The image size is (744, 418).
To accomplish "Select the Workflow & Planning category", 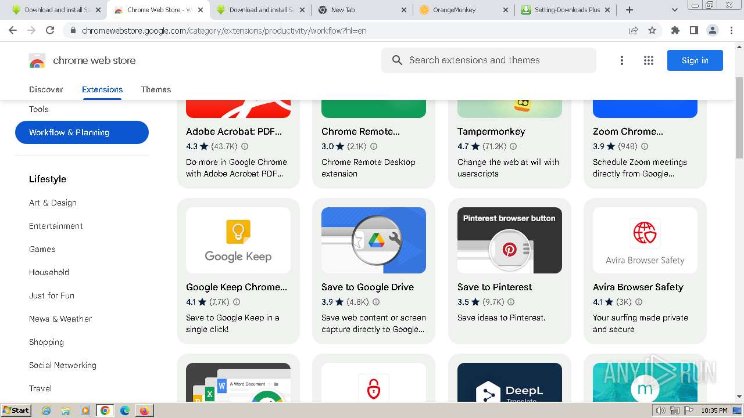I will [x=82, y=132].
